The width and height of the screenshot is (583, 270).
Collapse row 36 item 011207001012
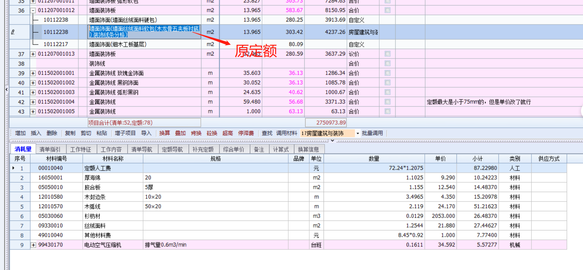pyautogui.click(x=33, y=10)
